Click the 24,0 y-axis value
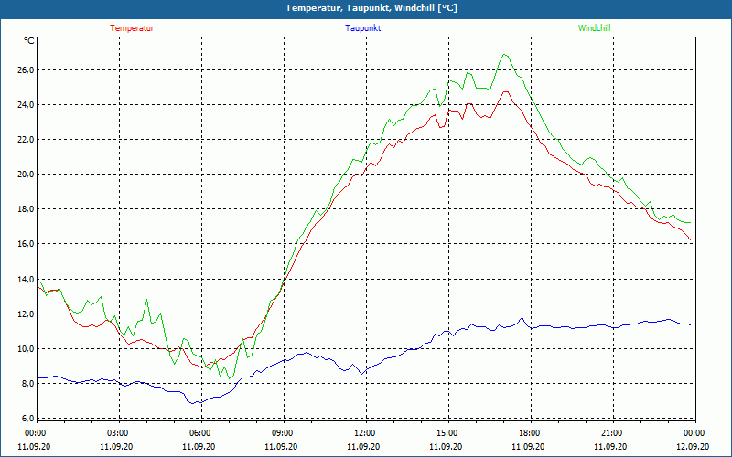The width and height of the screenshot is (732, 457). [26, 105]
